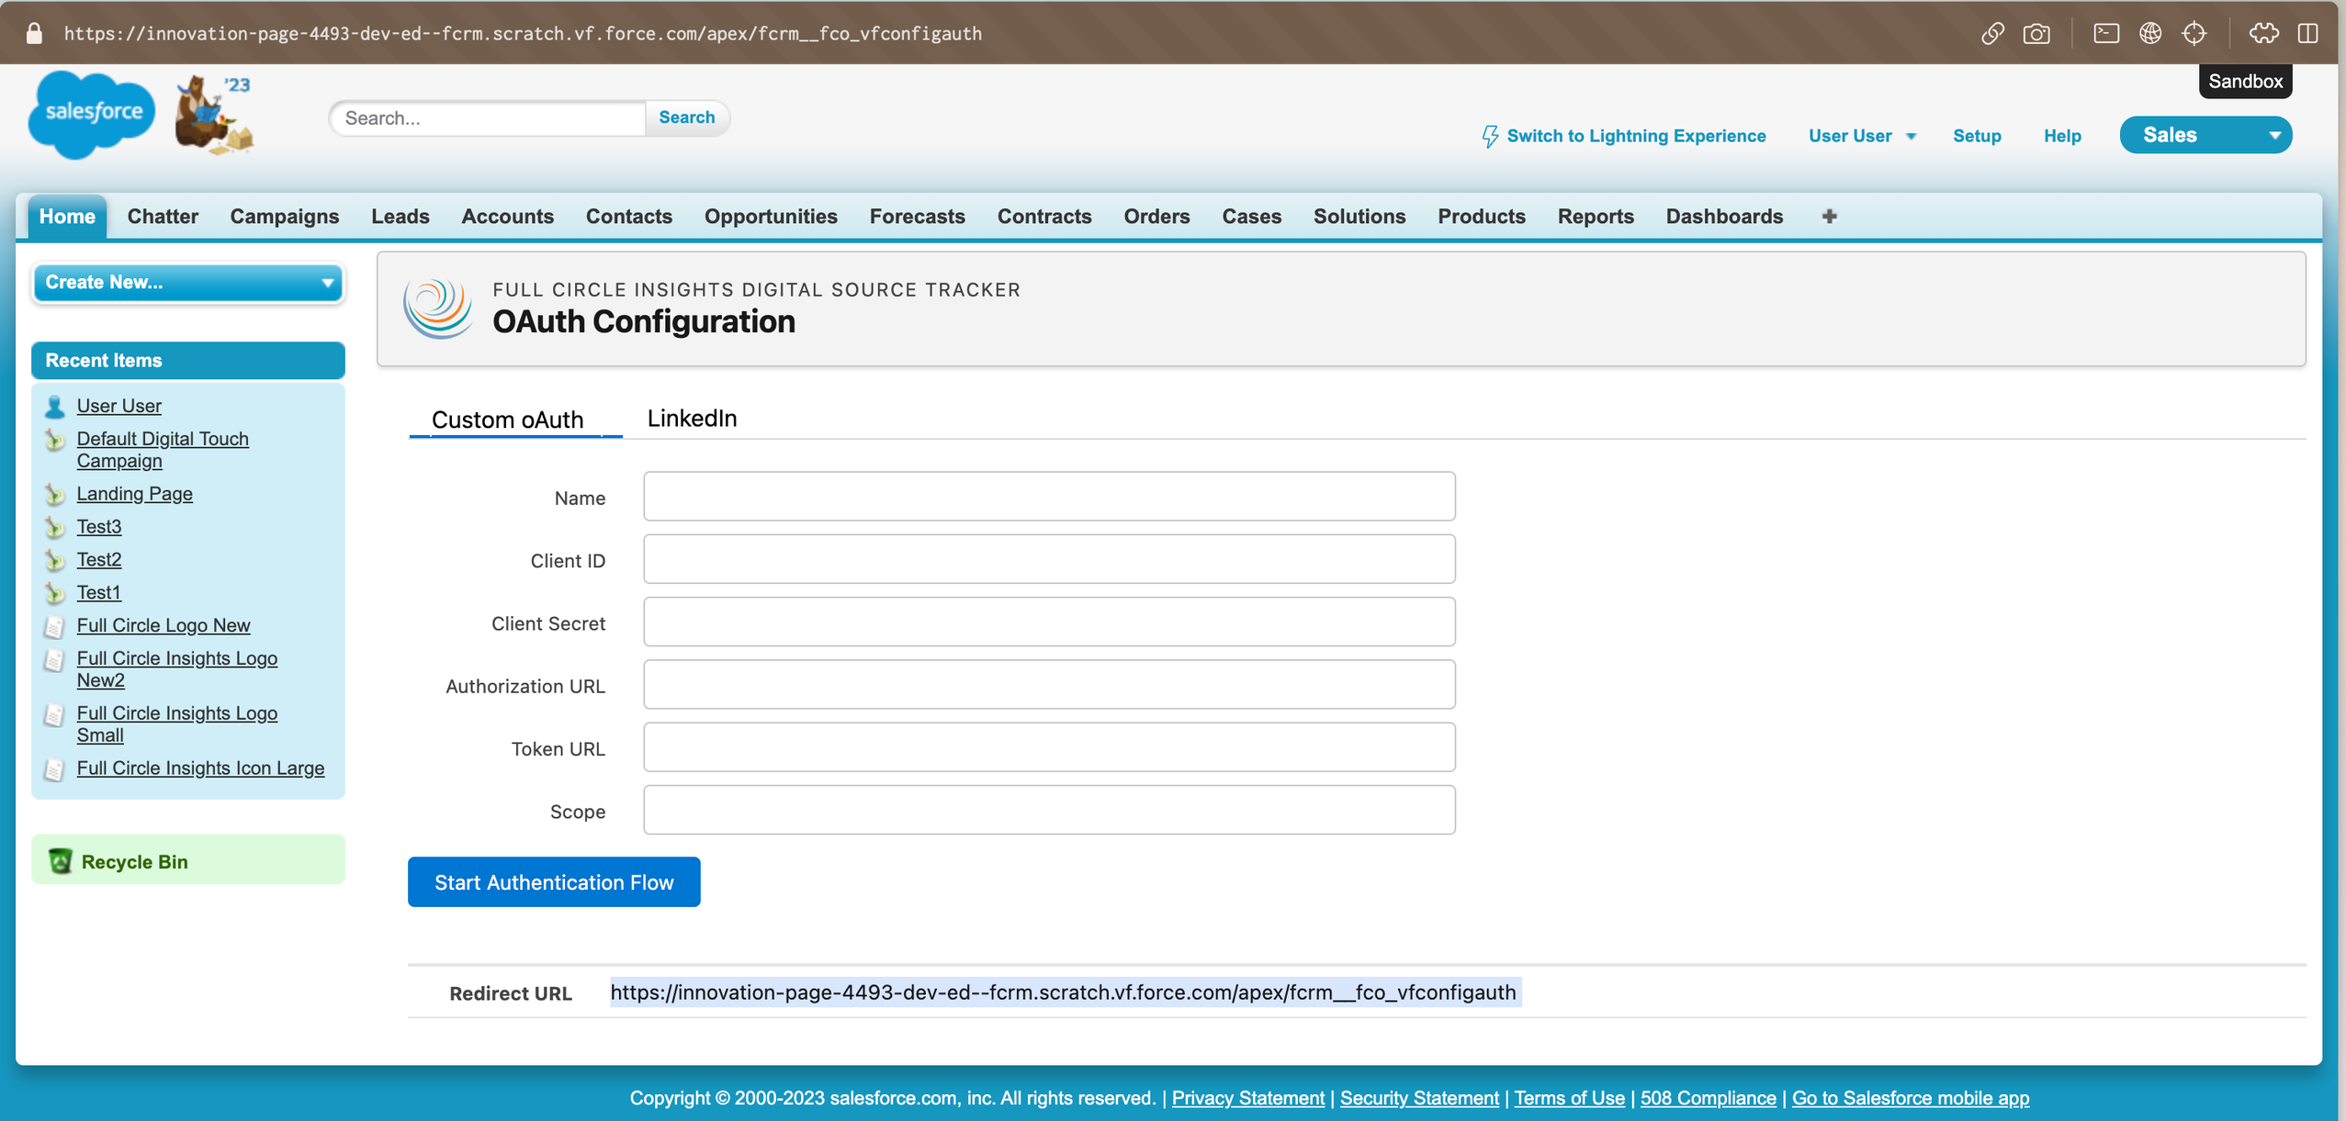This screenshot has width=2346, height=1121.
Task: Click the Astro '23 mascot image
Action: (x=214, y=115)
